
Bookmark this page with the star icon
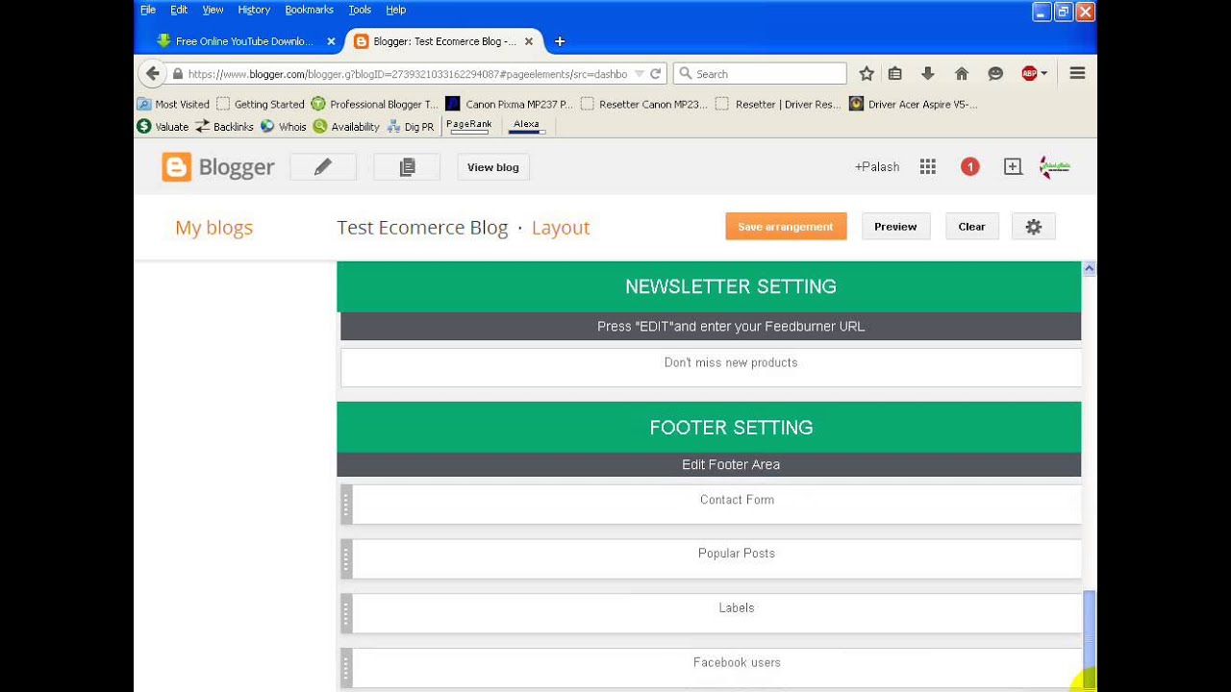pyautogui.click(x=867, y=74)
